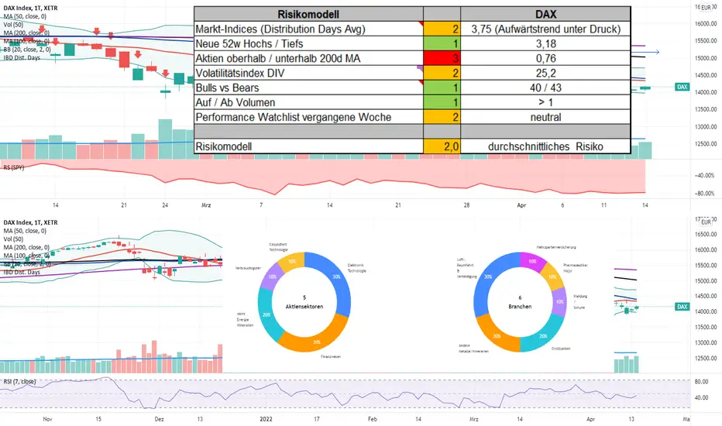Image resolution: width=722 pixels, height=426 pixels.
Task: Click the Volatilitätsindex DIV row label
Action: pyautogui.click(x=240, y=73)
